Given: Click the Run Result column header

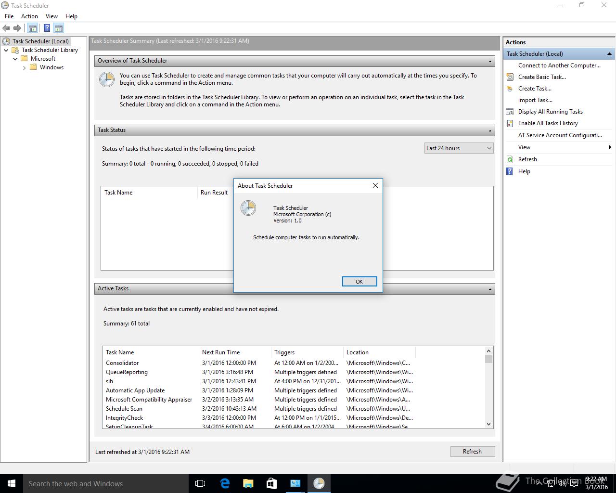Looking at the screenshot, I should pos(215,193).
